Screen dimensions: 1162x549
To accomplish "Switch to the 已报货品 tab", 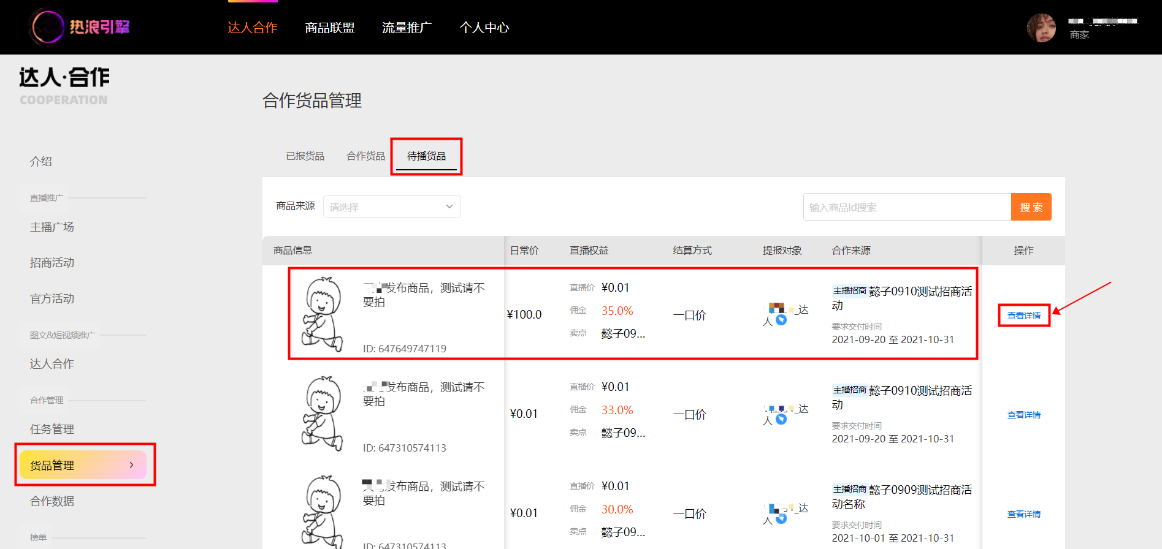I will tap(305, 156).
